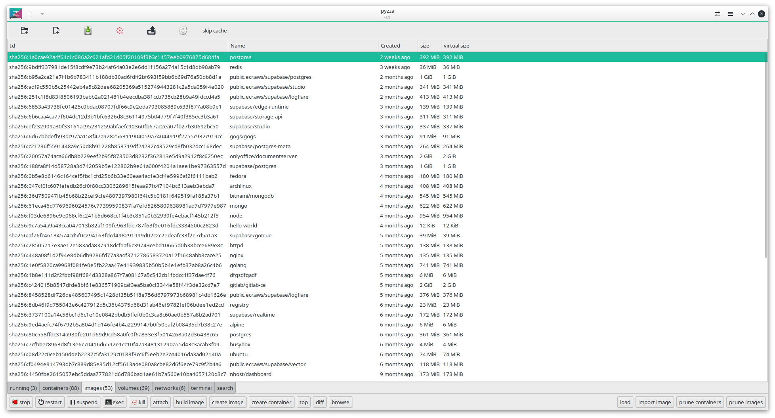Viewport: 775px width, 418px height.
Task: Click the attach button
Action: tap(160, 402)
